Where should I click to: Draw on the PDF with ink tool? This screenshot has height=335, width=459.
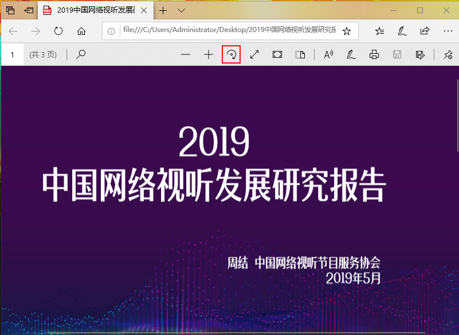[x=351, y=54]
